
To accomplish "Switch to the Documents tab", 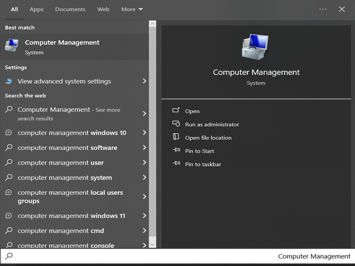I will point(70,9).
